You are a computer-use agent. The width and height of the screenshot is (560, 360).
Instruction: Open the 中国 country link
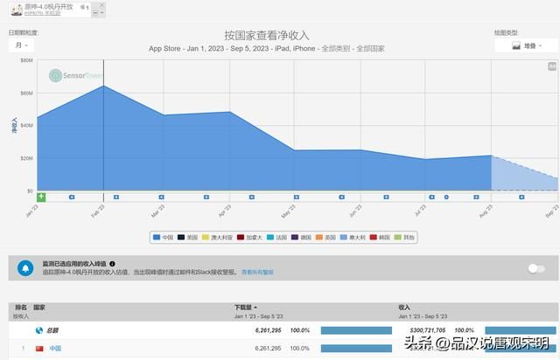(x=55, y=349)
